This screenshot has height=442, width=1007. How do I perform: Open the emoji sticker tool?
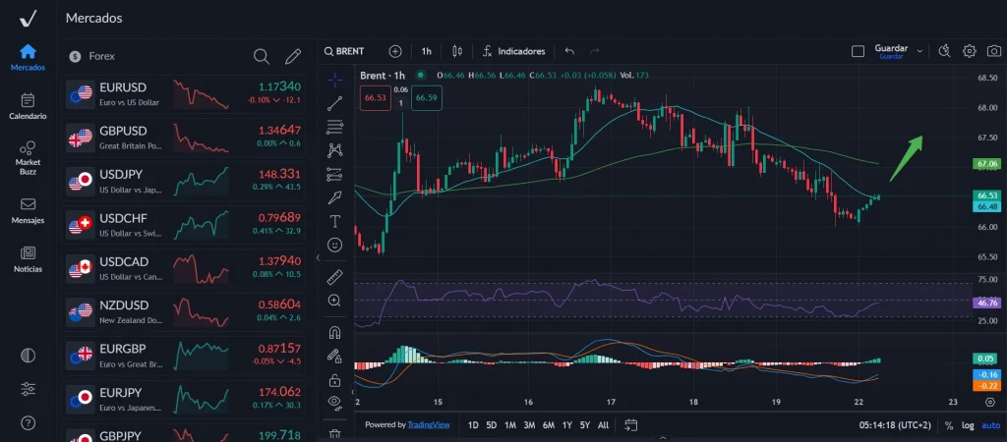[335, 244]
